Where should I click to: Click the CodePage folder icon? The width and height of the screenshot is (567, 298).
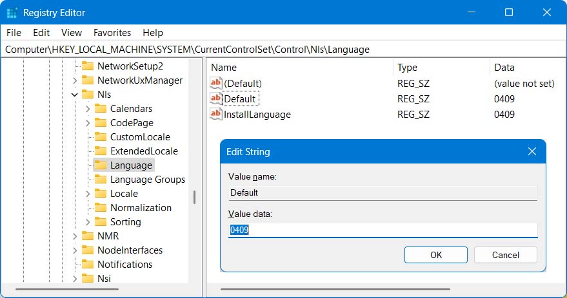coord(101,123)
